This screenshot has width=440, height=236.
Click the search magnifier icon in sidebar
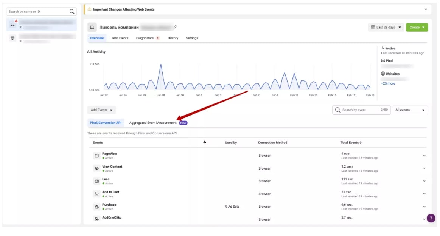coord(72,12)
